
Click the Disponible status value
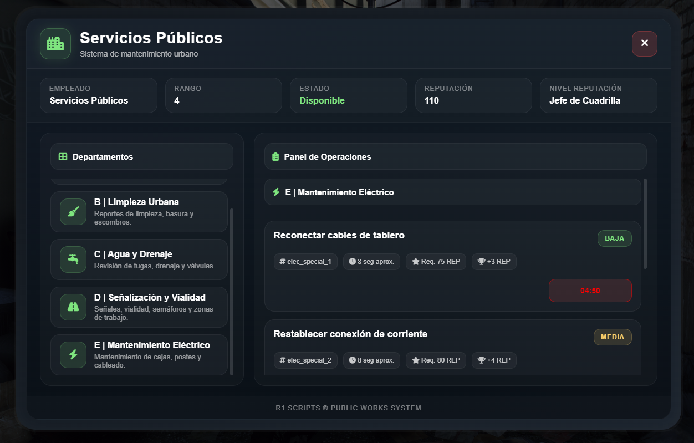point(322,101)
